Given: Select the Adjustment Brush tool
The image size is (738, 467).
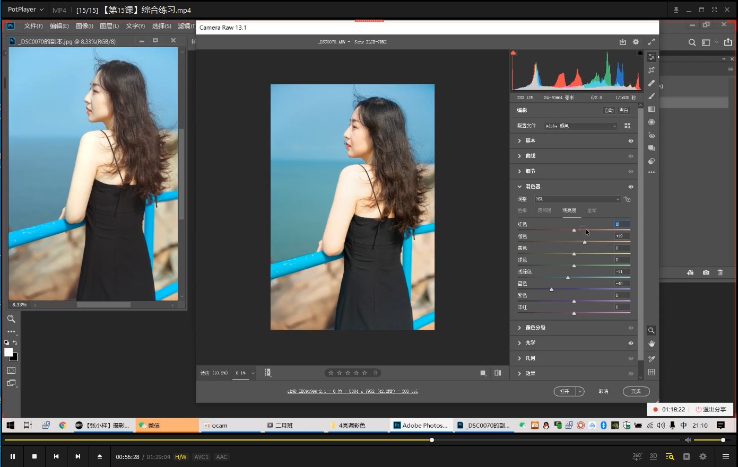Looking at the screenshot, I should click(x=652, y=96).
